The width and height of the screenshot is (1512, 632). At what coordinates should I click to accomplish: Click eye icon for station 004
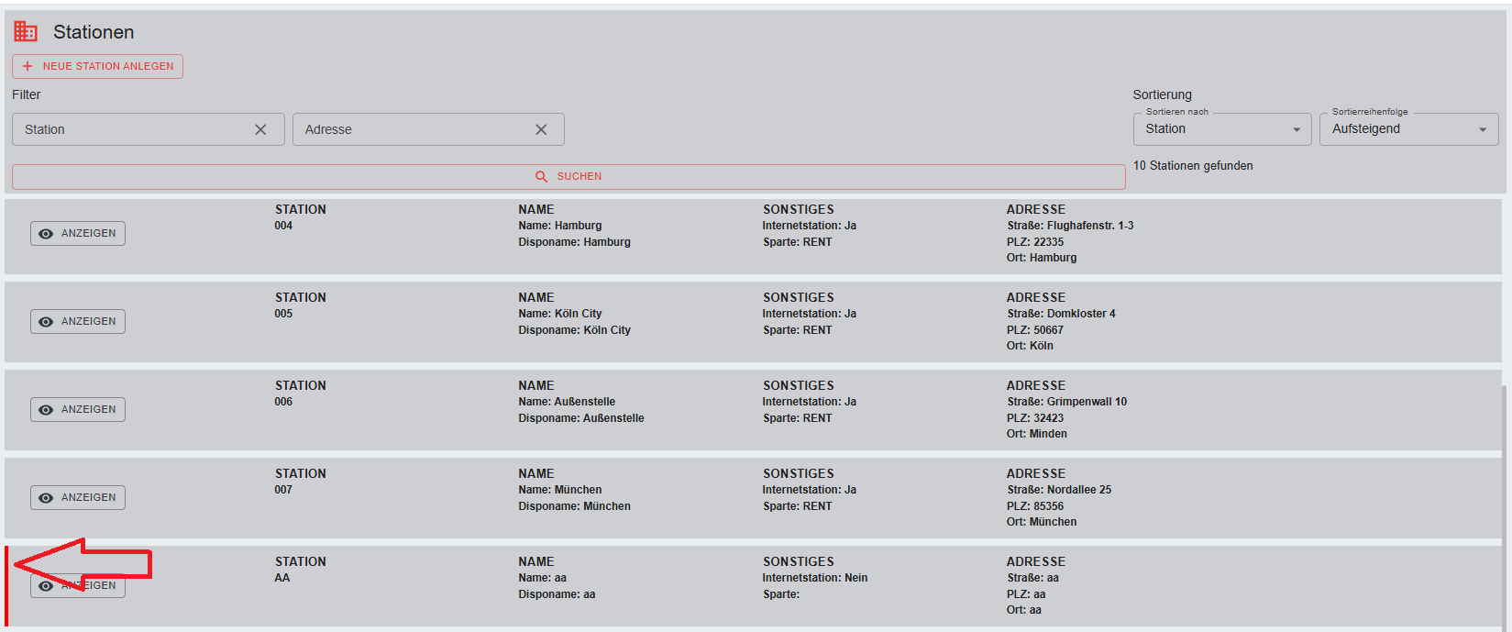tap(46, 234)
